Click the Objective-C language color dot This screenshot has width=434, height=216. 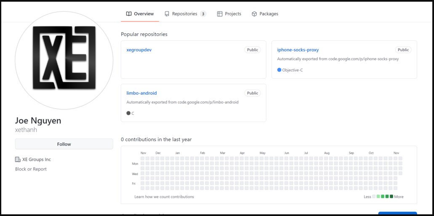(279, 70)
